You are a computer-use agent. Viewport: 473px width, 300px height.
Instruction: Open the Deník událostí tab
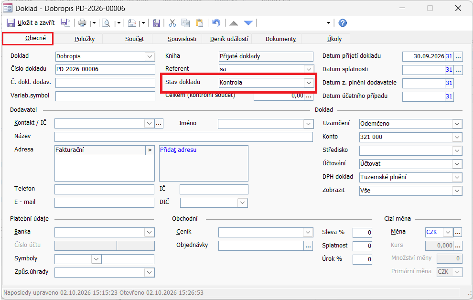[x=229, y=39]
